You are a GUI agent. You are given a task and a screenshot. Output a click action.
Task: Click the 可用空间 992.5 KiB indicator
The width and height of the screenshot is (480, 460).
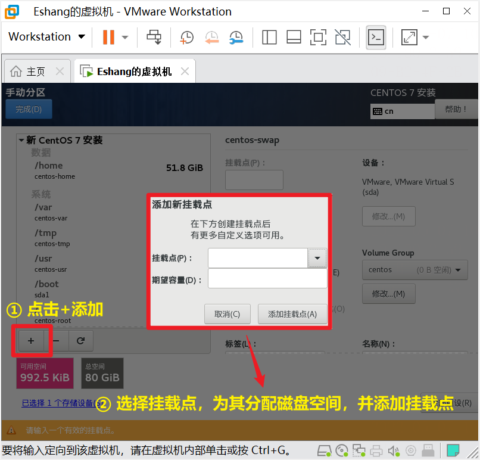[45, 373]
